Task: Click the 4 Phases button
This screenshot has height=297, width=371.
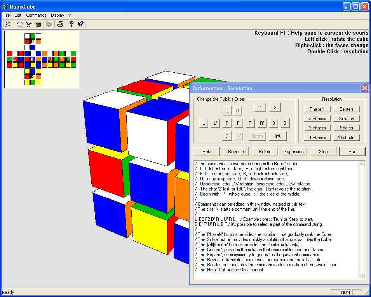Action: coord(317,137)
